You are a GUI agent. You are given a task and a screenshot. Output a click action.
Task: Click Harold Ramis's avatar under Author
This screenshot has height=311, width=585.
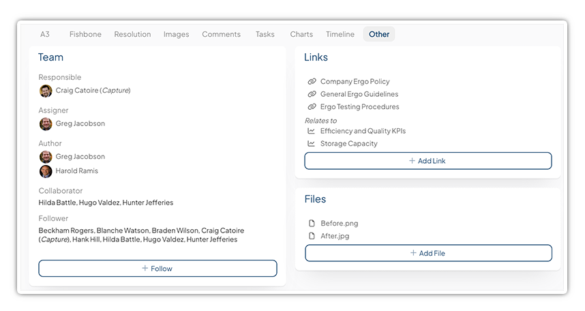point(46,171)
